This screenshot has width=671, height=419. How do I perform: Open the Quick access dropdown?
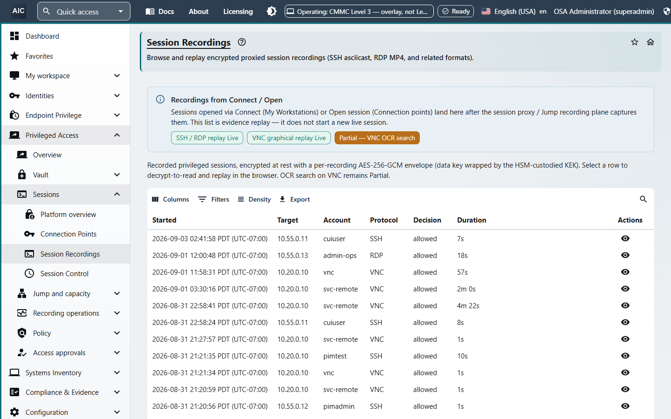84,11
